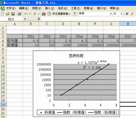This screenshot has height=118, width=136.
Task: Expand toolbar options chevron
Action: 75,14
